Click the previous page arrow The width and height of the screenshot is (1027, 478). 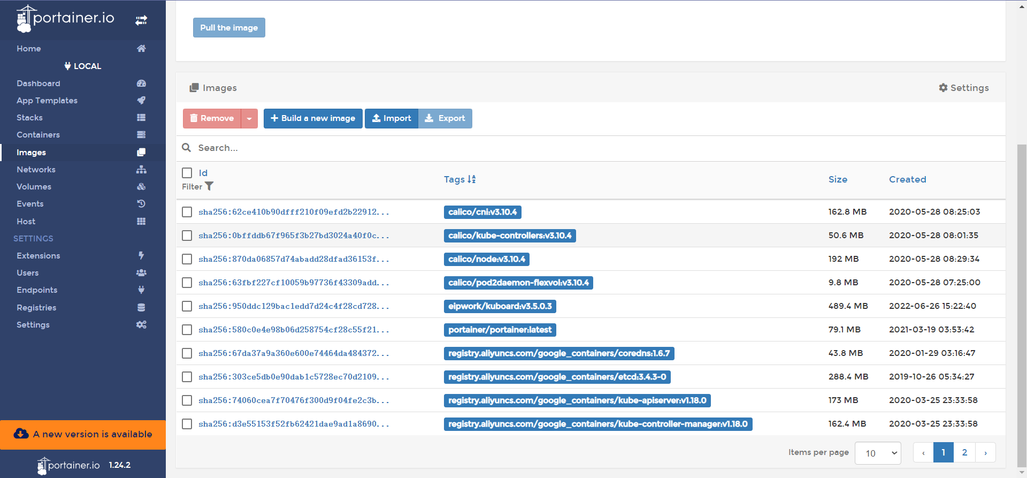(923, 453)
